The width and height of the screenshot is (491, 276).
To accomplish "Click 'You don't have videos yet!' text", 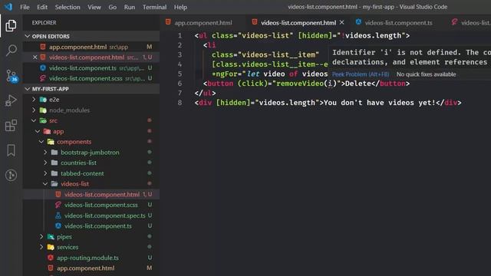I will point(380,103).
